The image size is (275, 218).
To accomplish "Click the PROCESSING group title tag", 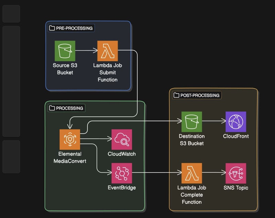I will (x=66, y=108).
